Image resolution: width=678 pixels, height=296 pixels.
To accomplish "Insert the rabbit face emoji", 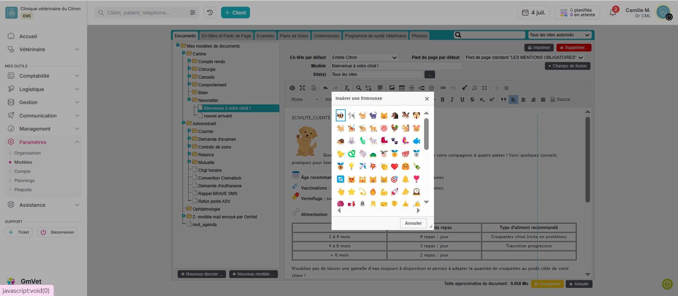I will tap(351, 141).
